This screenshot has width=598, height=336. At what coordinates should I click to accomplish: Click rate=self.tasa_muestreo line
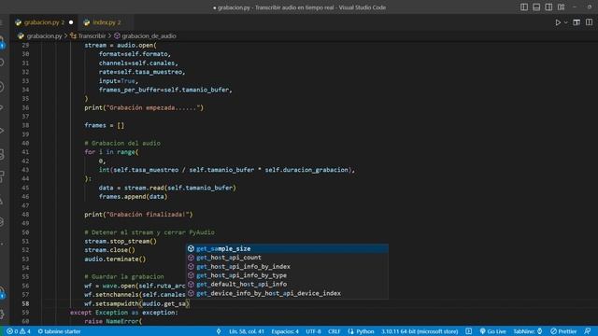142,72
